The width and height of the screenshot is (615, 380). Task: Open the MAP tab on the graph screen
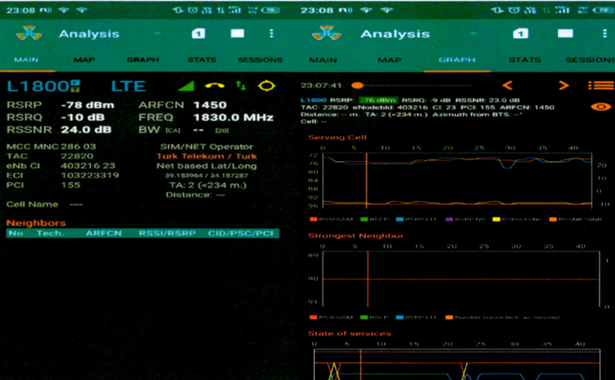coord(389,60)
